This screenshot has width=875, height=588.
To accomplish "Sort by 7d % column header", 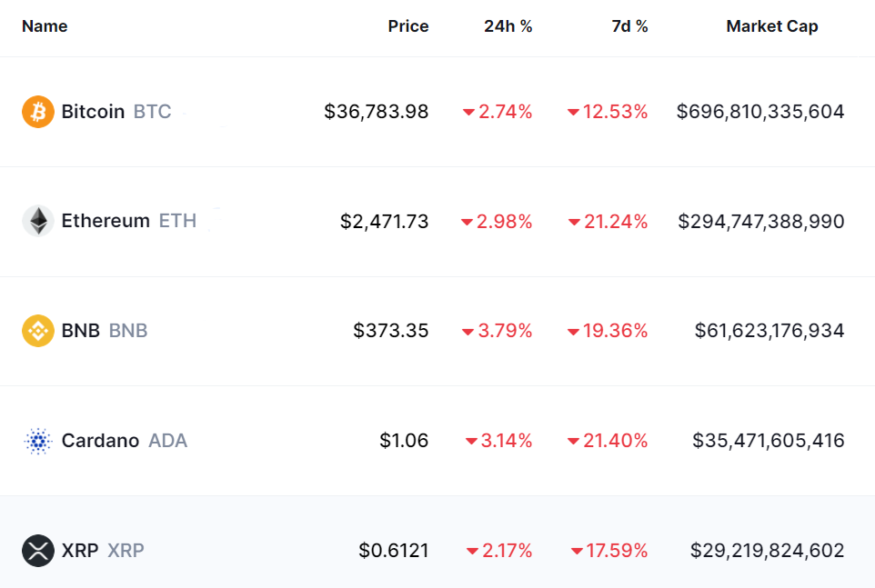I will [x=629, y=26].
